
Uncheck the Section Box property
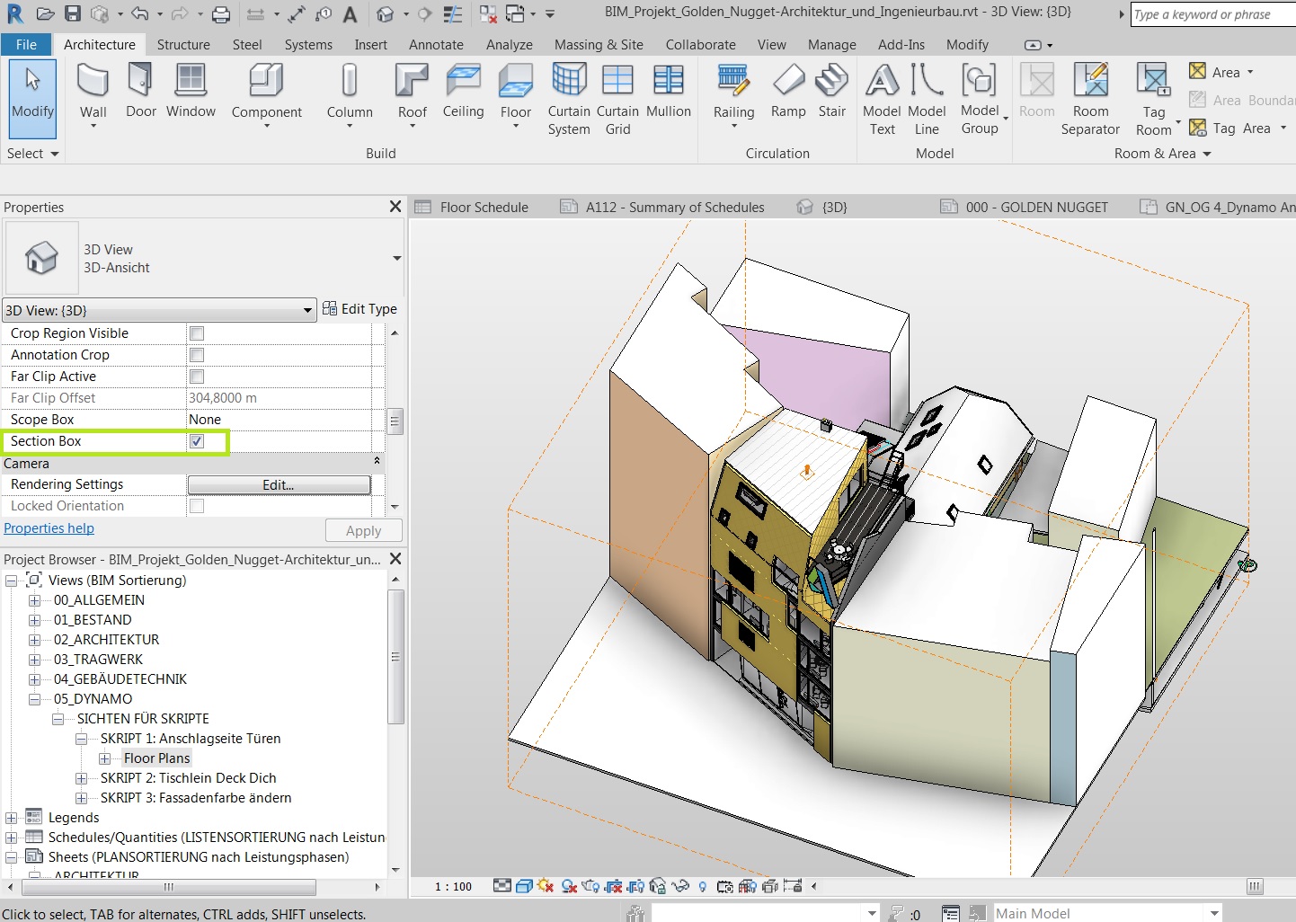coord(196,441)
